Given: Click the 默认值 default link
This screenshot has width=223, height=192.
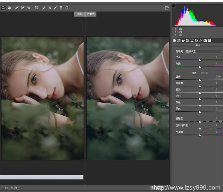Looking at the screenshot, I should (204, 73).
